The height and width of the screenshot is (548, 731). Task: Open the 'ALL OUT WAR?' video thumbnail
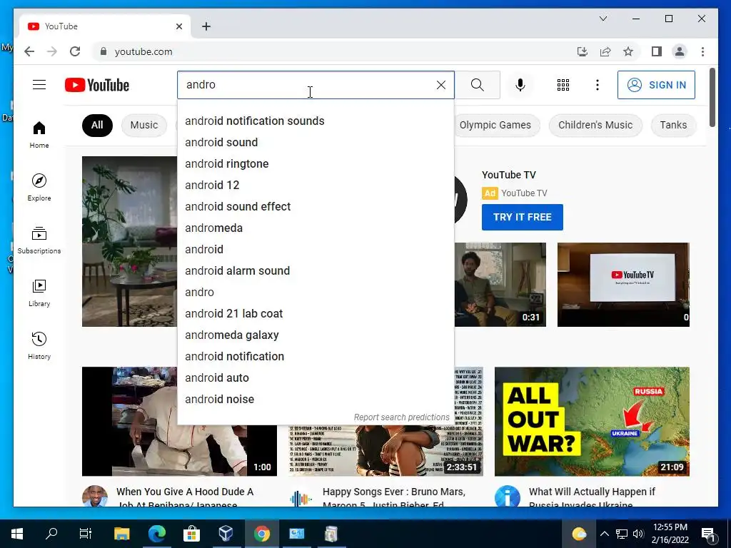tap(592, 421)
